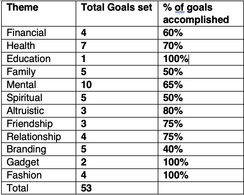Viewport: 244px width, 195px height.
Task: Select the Total Goals set header
Action: click(117, 7)
